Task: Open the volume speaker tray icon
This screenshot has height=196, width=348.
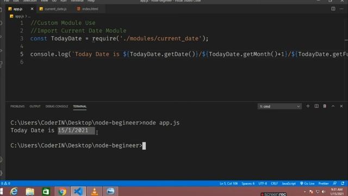Action: tap(324, 192)
